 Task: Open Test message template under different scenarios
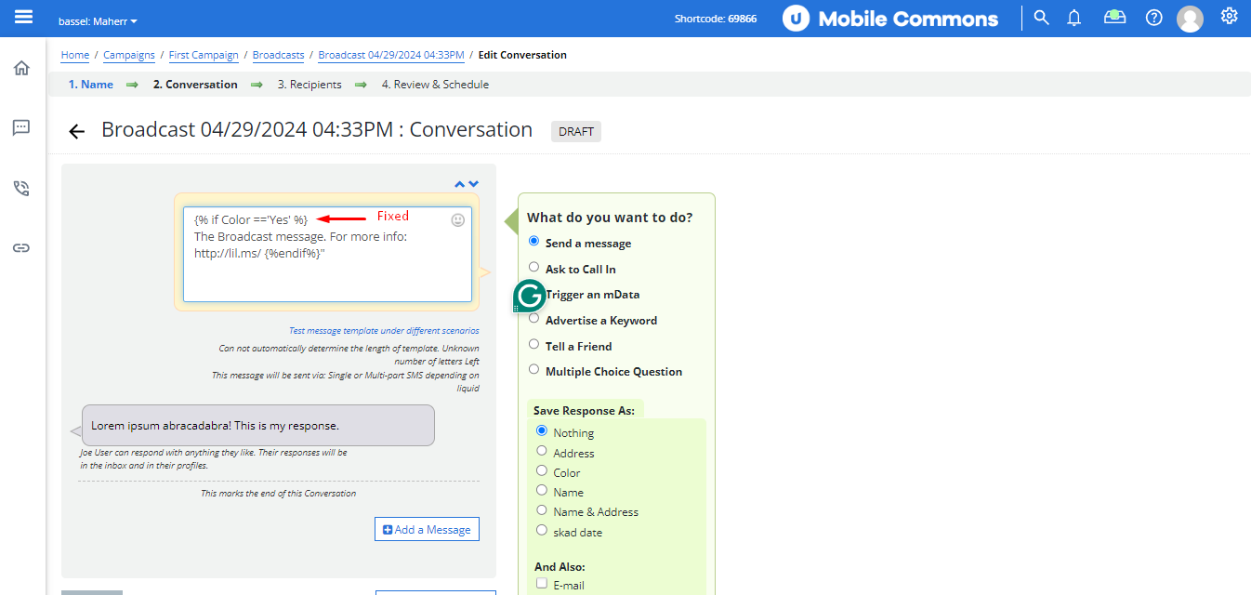tap(384, 331)
